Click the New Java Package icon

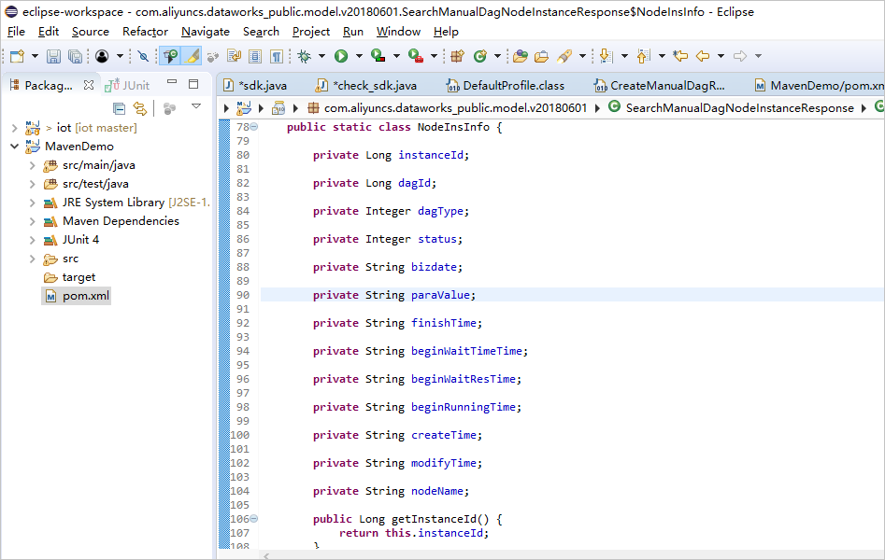458,56
